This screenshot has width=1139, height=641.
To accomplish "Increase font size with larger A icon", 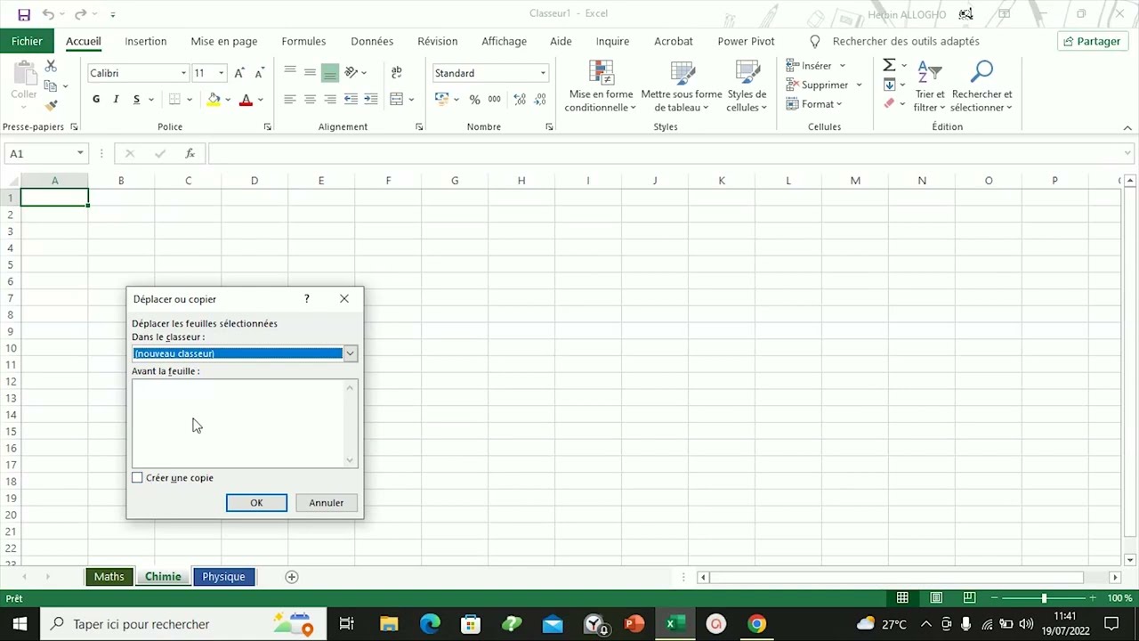I will click(239, 73).
